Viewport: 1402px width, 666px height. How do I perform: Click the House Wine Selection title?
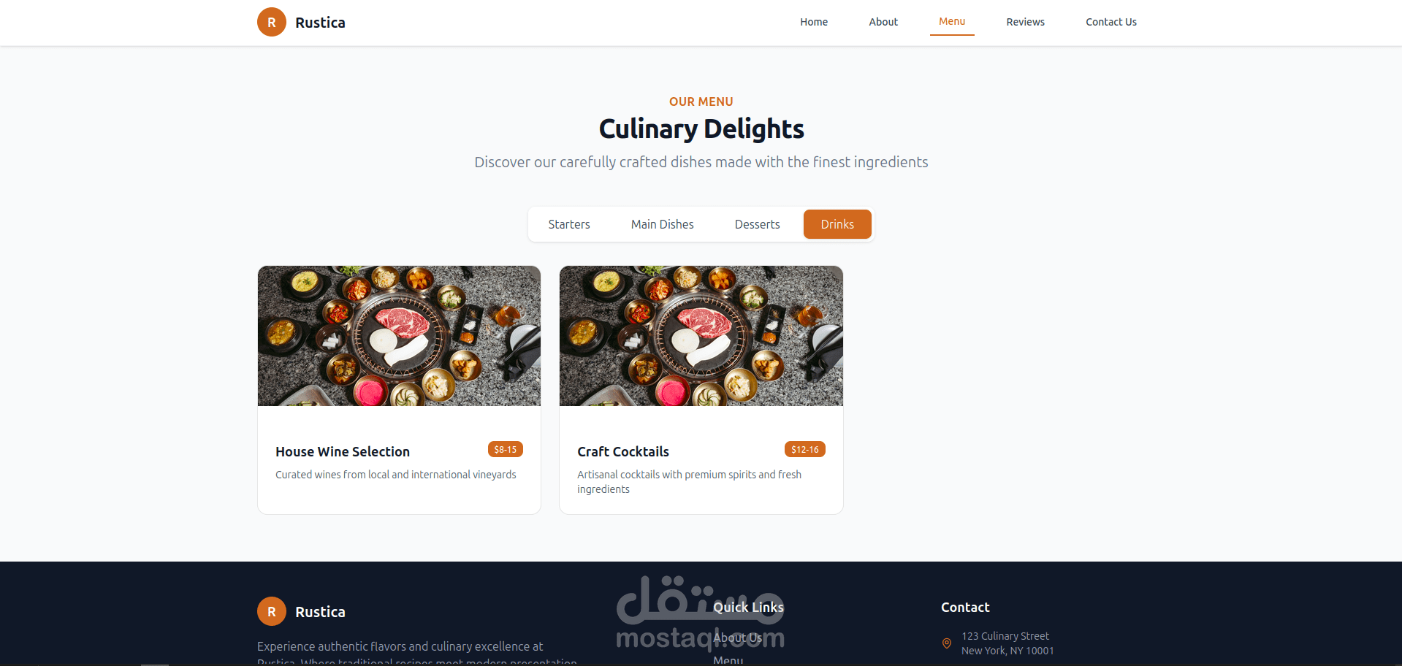343,451
